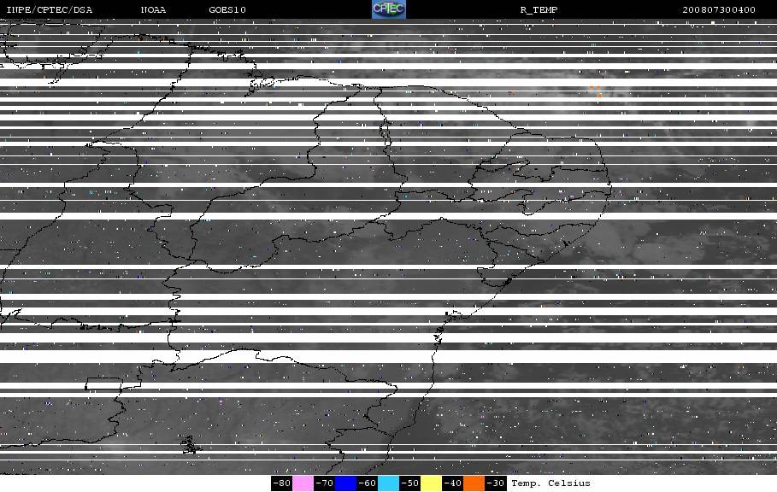Click the CPTEC logo in the header

[389, 9]
